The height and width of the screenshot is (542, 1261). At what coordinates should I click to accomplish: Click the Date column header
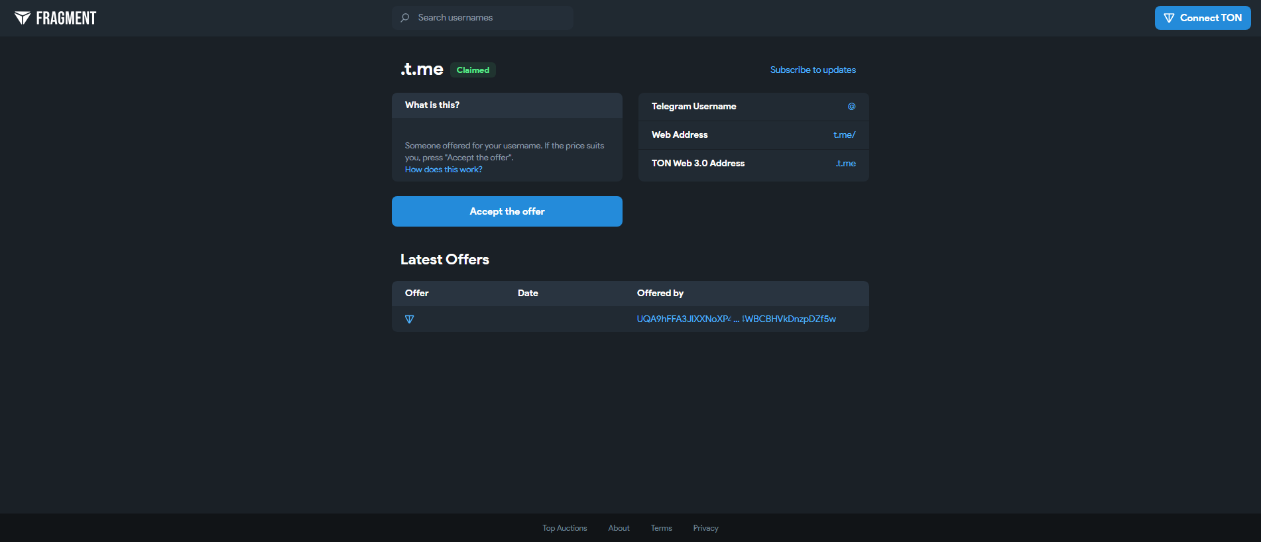pyautogui.click(x=528, y=293)
